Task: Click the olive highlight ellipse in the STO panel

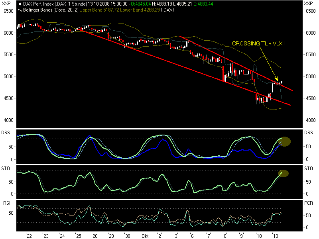Action: (283, 173)
